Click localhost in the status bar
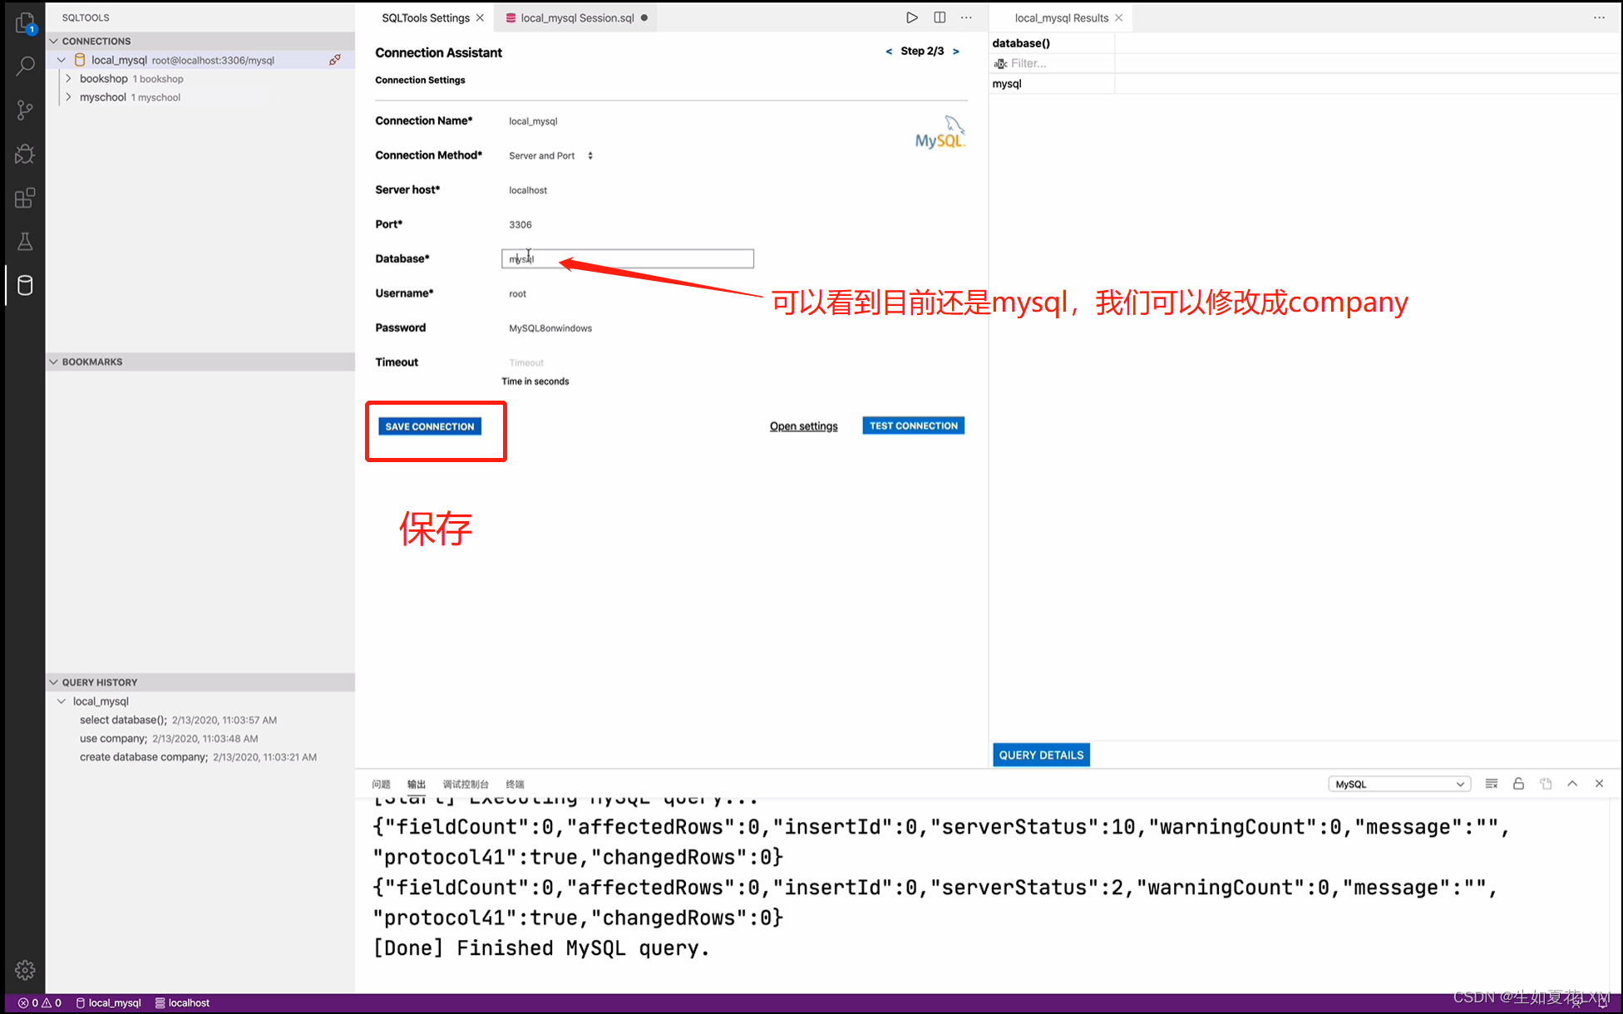1623x1014 pixels. [x=182, y=1003]
